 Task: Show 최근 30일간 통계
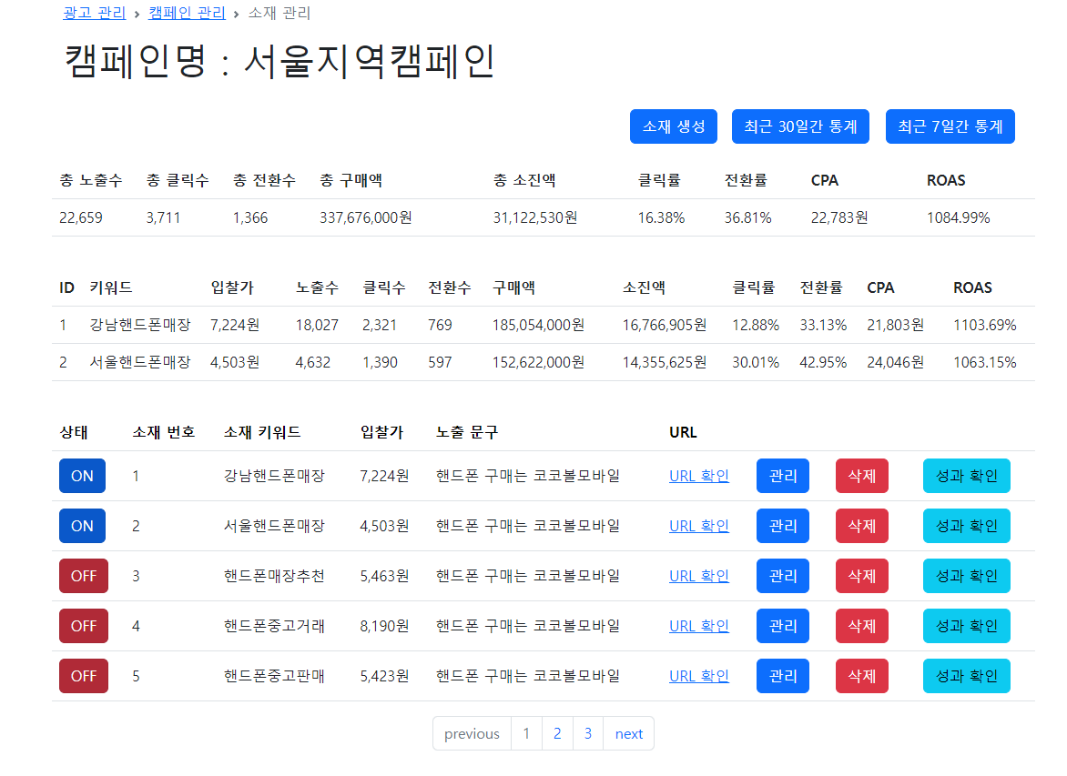coord(800,126)
